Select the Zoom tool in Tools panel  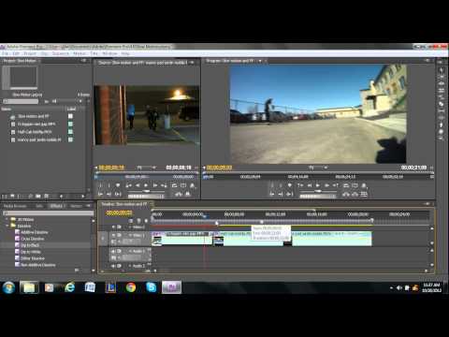442,139
